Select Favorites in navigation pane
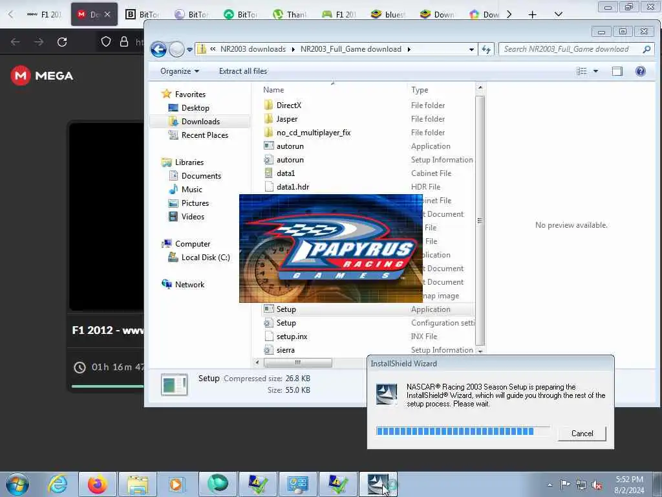 point(190,94)
